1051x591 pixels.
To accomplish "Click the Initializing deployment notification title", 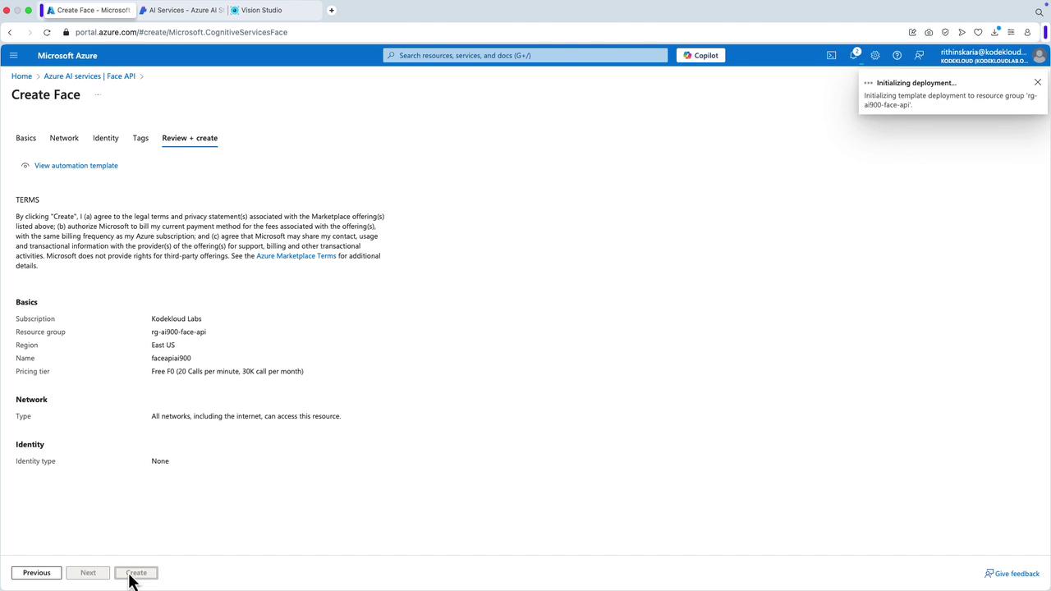I will (x=916, y=83).
